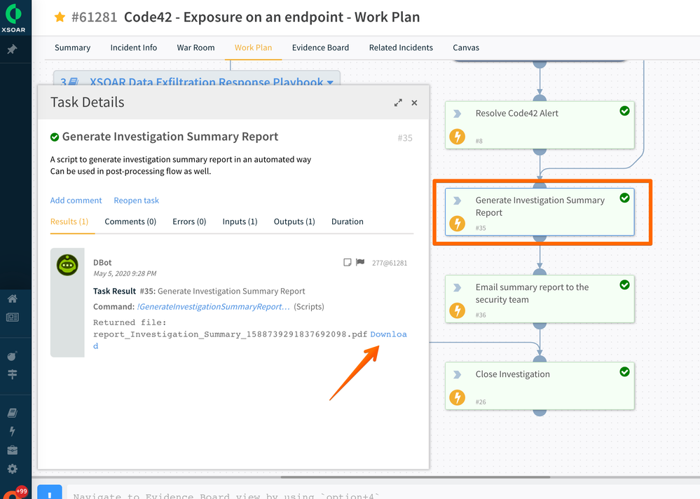
Task: Click the flag icon on DBot entry
Action: tap(360, 262)
